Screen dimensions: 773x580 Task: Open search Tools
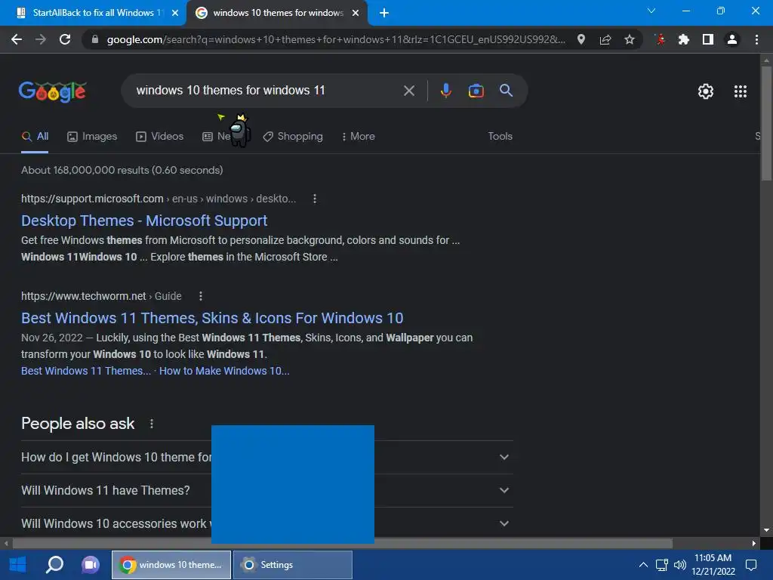500,137
